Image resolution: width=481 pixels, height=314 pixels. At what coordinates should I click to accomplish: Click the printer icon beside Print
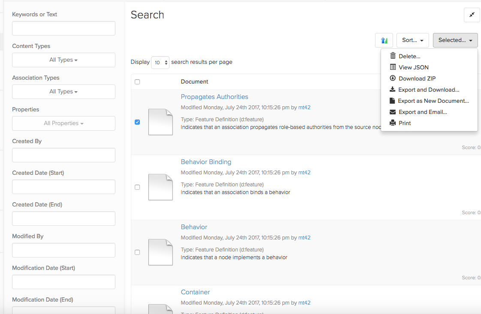coord(393,123)
